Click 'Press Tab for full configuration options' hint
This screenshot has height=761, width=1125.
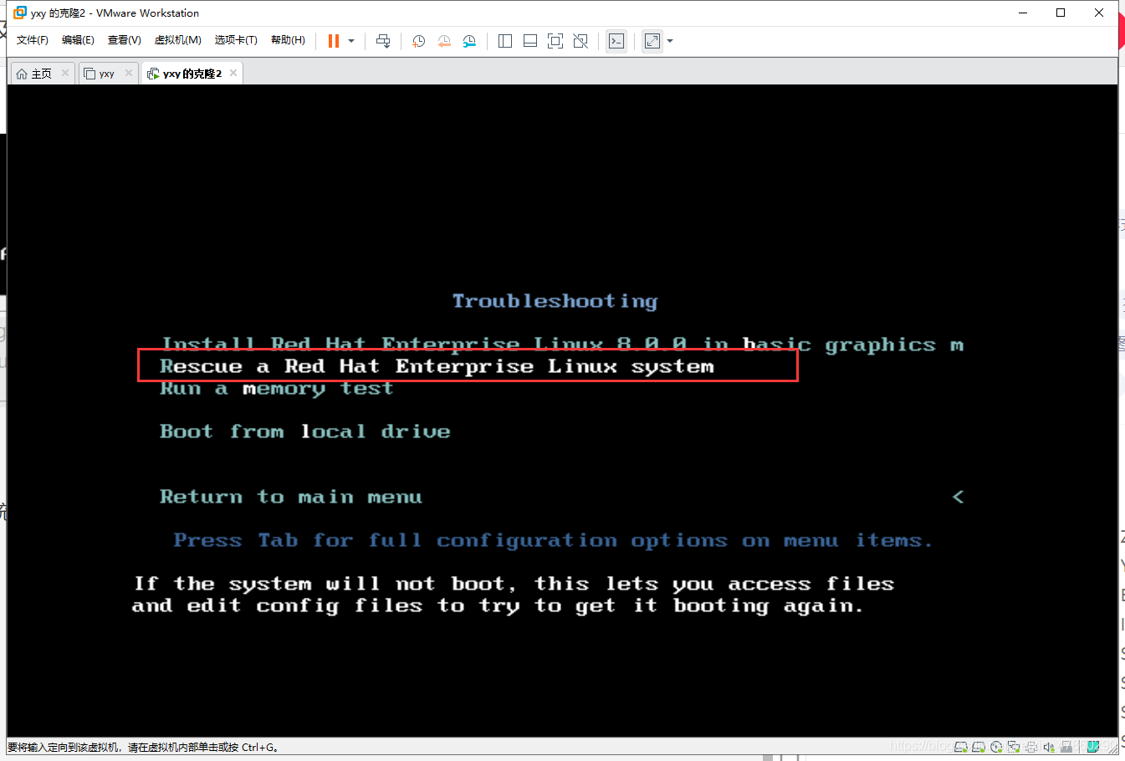pos(552,540)
